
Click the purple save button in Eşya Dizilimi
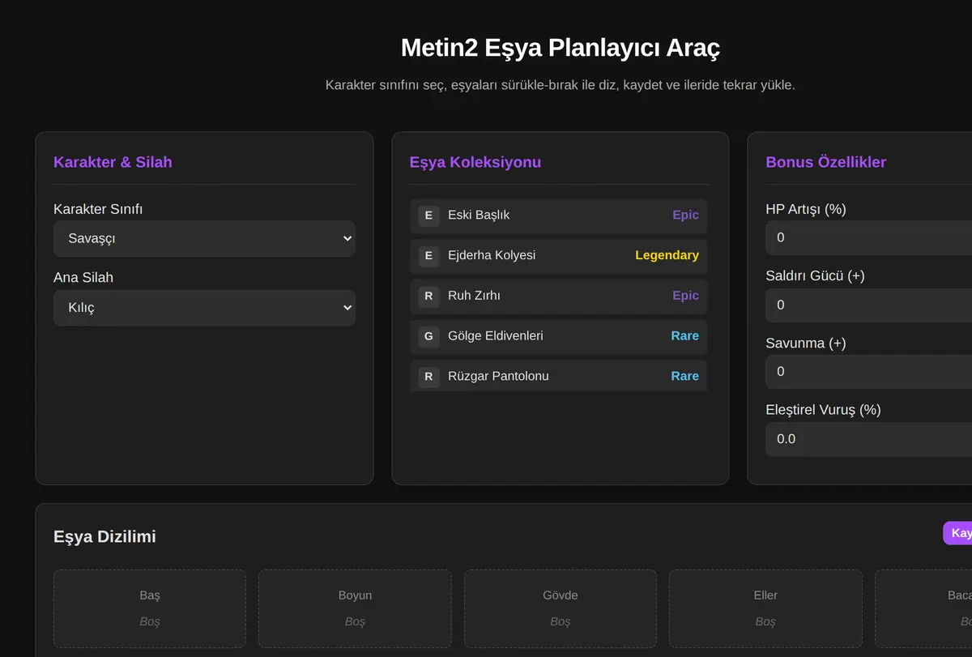[x=957, y=533]
